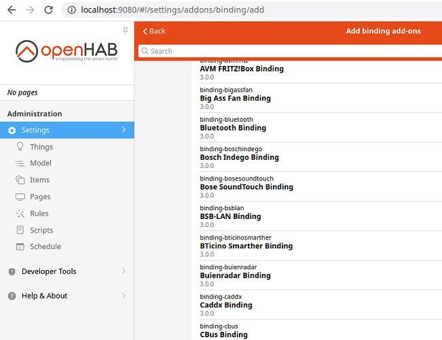Click the binding-bsblan identifier text

coord(222,208)
